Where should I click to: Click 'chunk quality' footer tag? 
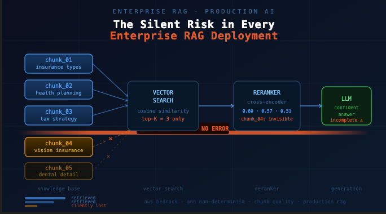[x=274, y=202]
